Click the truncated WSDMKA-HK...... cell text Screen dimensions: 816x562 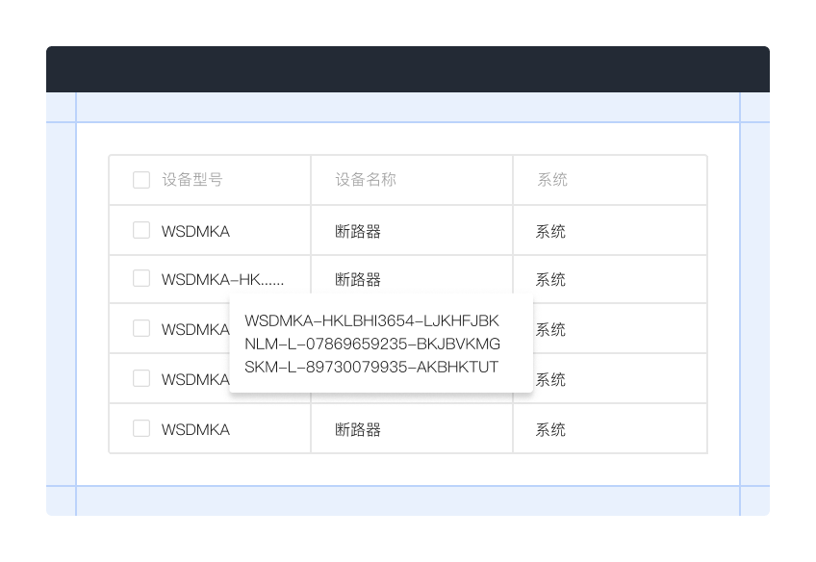pos(222,279)
